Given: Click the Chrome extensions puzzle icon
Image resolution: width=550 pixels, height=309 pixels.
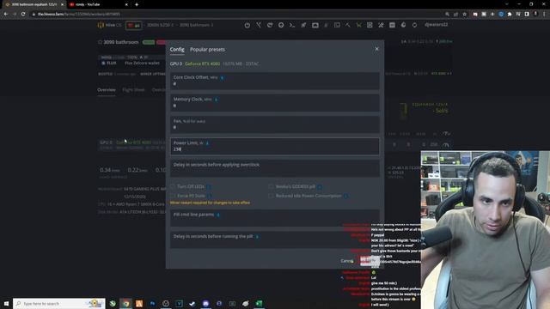Looking at the screenshot, I should click(510, 14).
